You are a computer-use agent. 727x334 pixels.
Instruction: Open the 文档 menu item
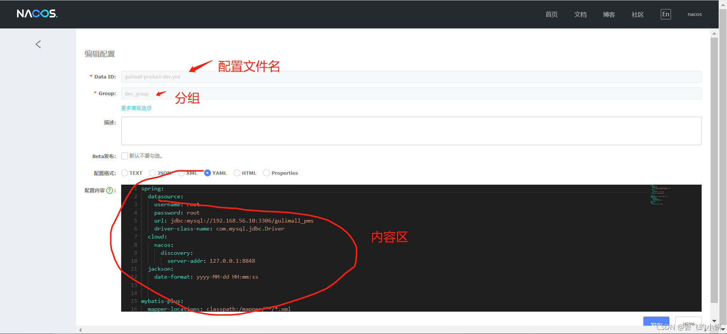click(580, 14)
